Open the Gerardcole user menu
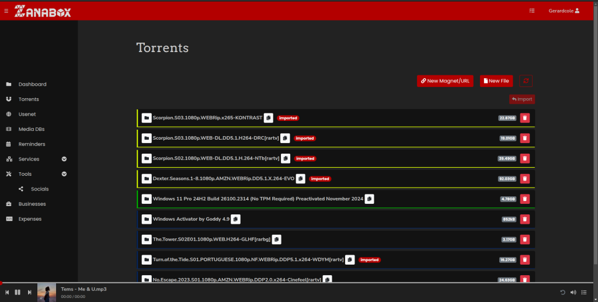This screenshot has width=598, height=302. tap(564, 11)
